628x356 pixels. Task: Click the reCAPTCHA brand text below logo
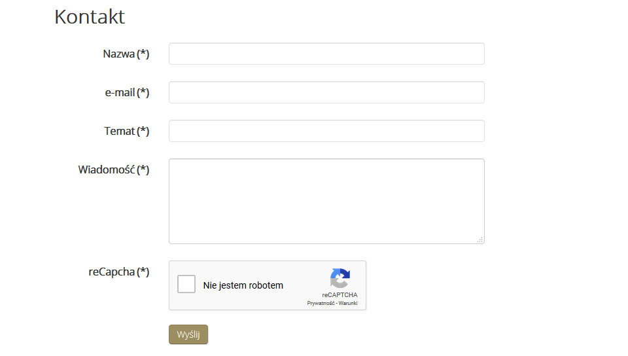tap(340, 294)
